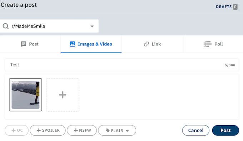The image size is (243, 141).
Task: Select the uploaded snowboarder thumbnail
Action: click(26, 95)
